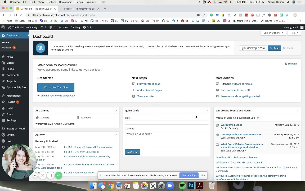The height and width of the screenshot is (191, 305).
Task: Open Pages in the admin sidebar
Action: tap(10, 69)
